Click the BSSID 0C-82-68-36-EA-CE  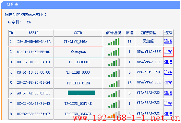(x=33, y=114)
